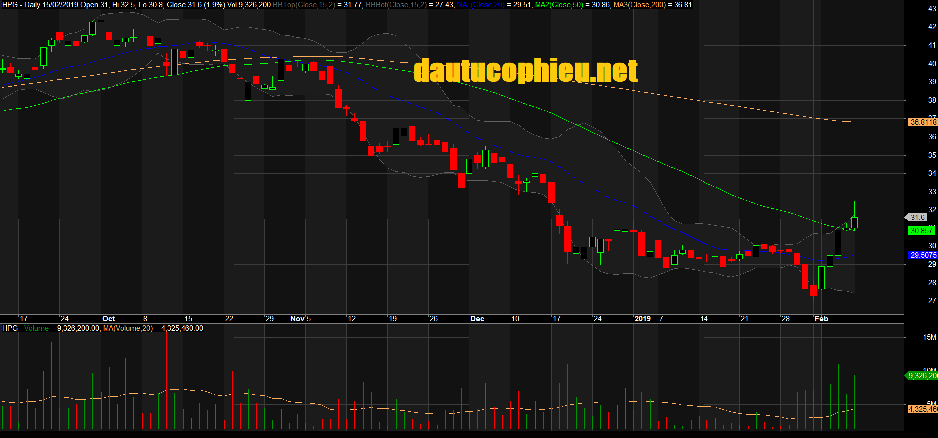Click the 31.6 last close price marker

coord(917,218)
